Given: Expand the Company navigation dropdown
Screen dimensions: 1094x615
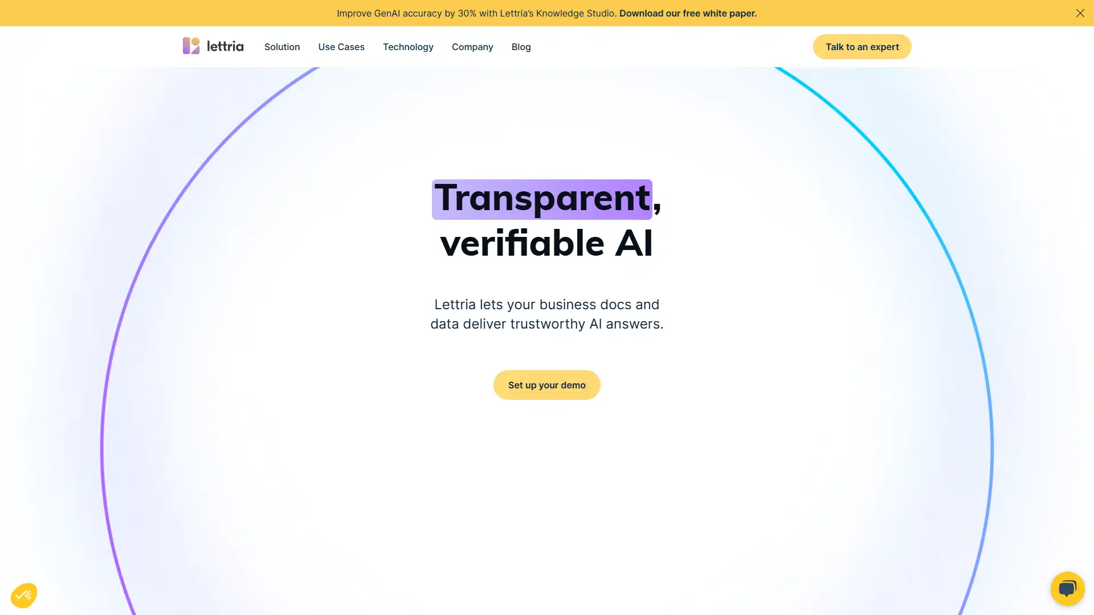Looking at the screenshot, I should 472,47.
